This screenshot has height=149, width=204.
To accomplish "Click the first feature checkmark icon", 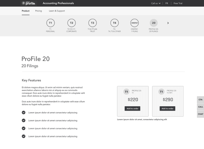I will click(x=24, y=112).
